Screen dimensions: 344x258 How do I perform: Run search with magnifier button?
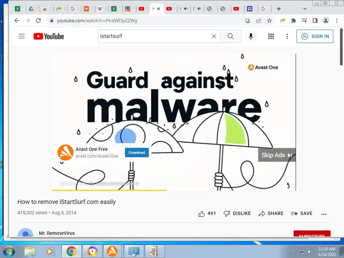pos(230,36)
